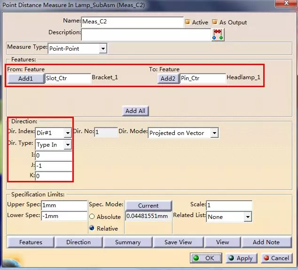Click the green OK button
The height and width of the screenshot is (270, 298).
click(206, 258)
